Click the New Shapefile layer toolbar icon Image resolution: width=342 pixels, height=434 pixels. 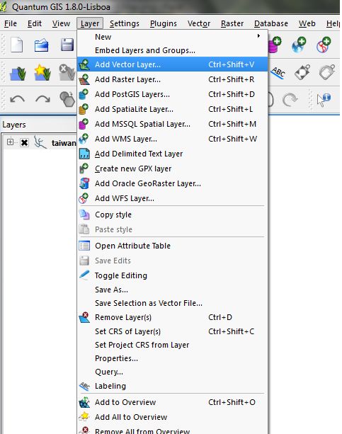[18, 73]
